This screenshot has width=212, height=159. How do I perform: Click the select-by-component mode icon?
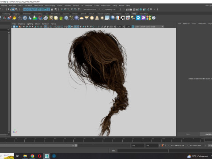(x=16, y=9)
